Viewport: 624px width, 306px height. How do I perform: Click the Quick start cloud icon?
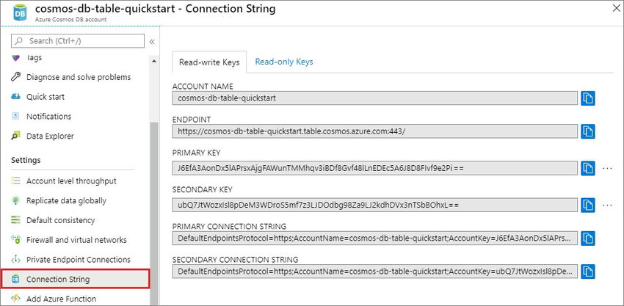[x=15, y=97]
